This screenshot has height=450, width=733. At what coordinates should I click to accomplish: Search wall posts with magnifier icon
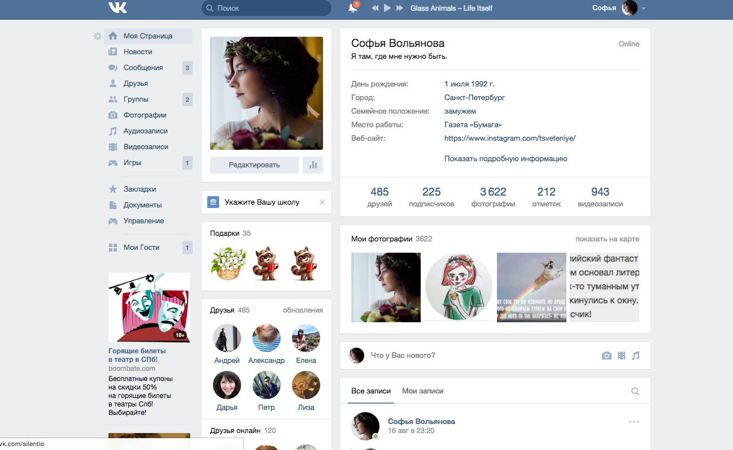coord(635,391)
